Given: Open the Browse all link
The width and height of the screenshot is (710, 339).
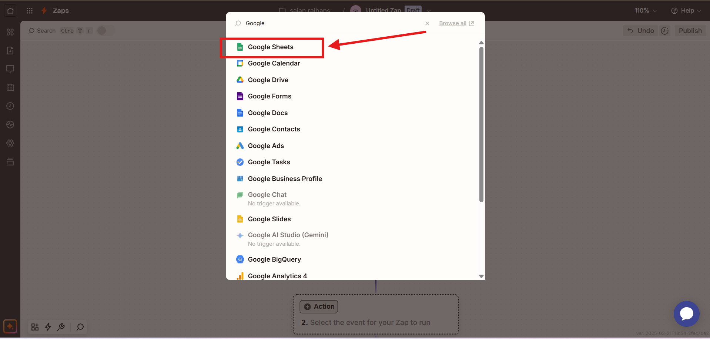Looking at the screenshot, I should click(456, 23).
